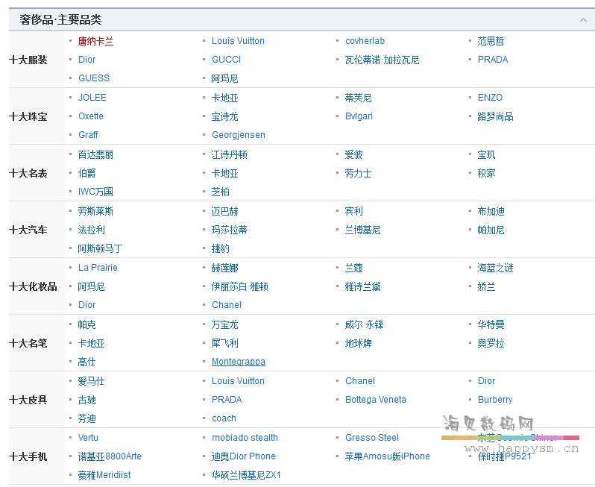Click the Oxette link
This screenshot has height=487, width=595.
[91, 116]
